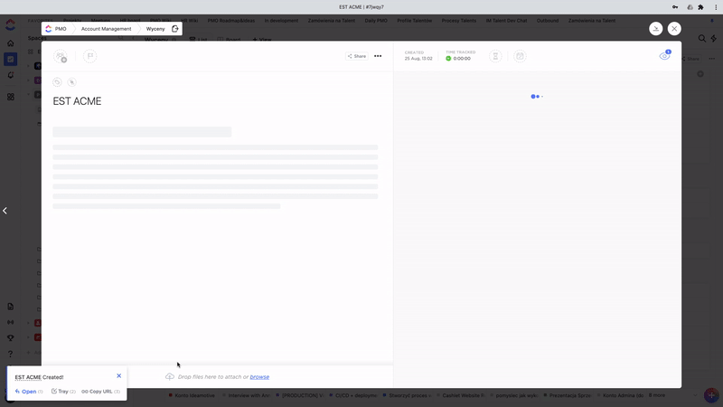Open the Profile Talentów favorite
The image size is (723, 407).
(415, 21)
